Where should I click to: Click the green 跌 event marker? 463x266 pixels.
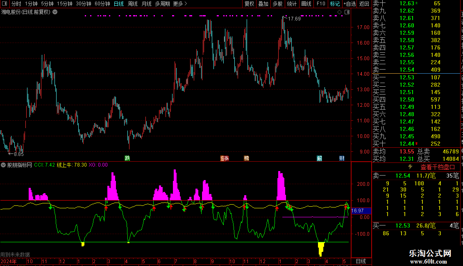click(x=127, y=158)
